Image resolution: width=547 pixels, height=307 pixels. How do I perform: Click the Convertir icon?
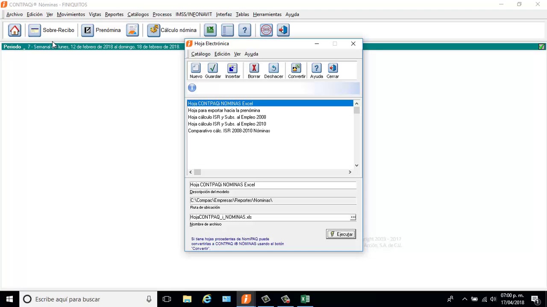point(297,71)
